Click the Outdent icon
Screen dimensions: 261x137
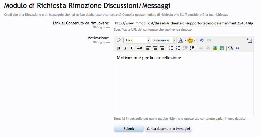click(185, 48)
